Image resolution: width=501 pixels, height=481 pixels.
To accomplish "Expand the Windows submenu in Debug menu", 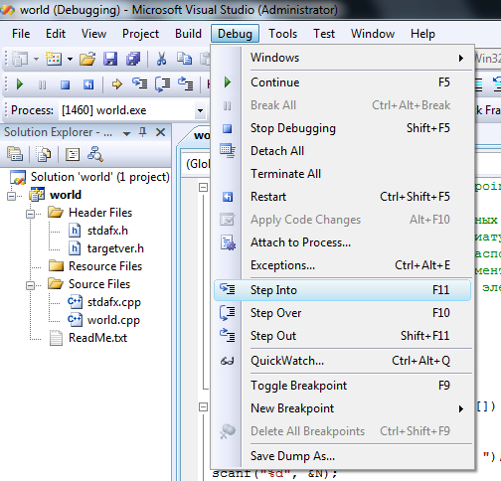I will [x=342, y=58].
